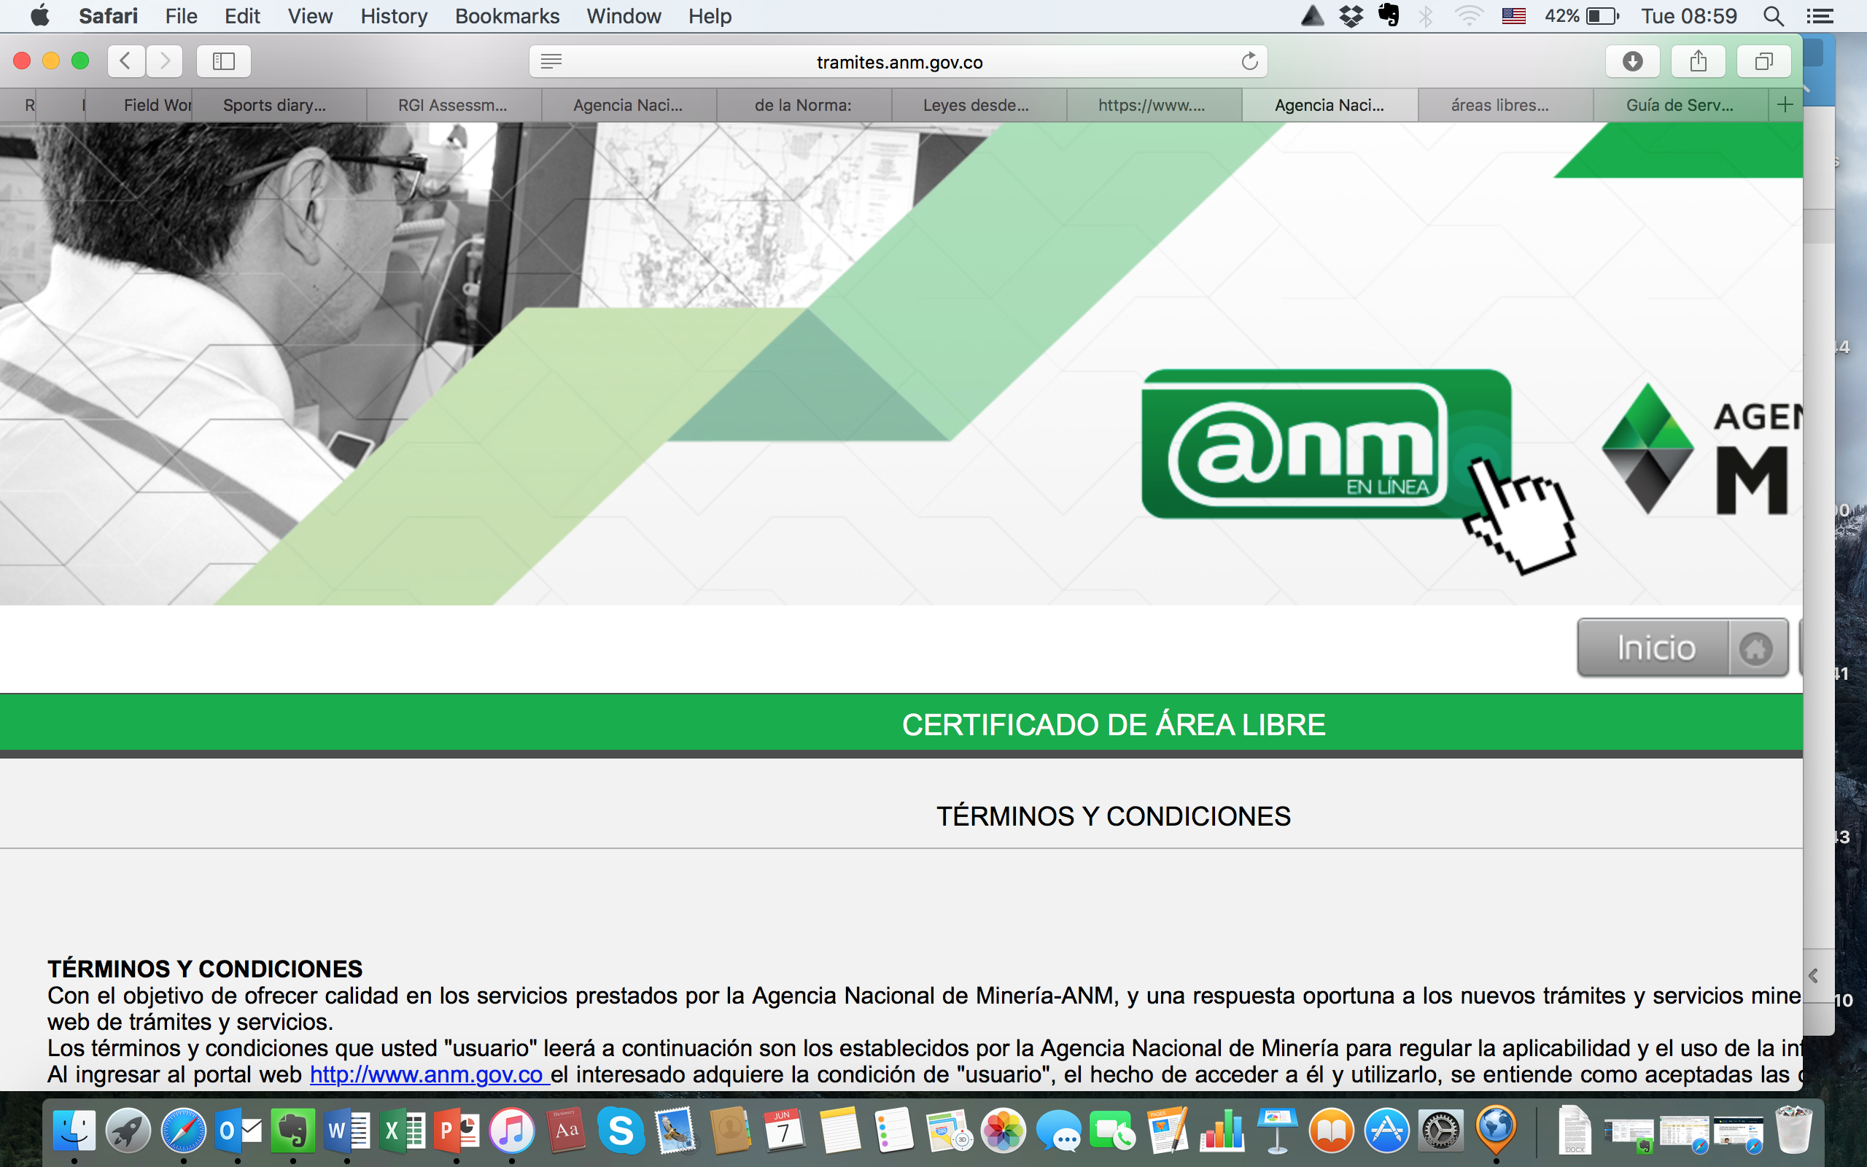Screen dimensions: 1867x1167
Task: Switch to the Field Wor tab
Action: 139,105
